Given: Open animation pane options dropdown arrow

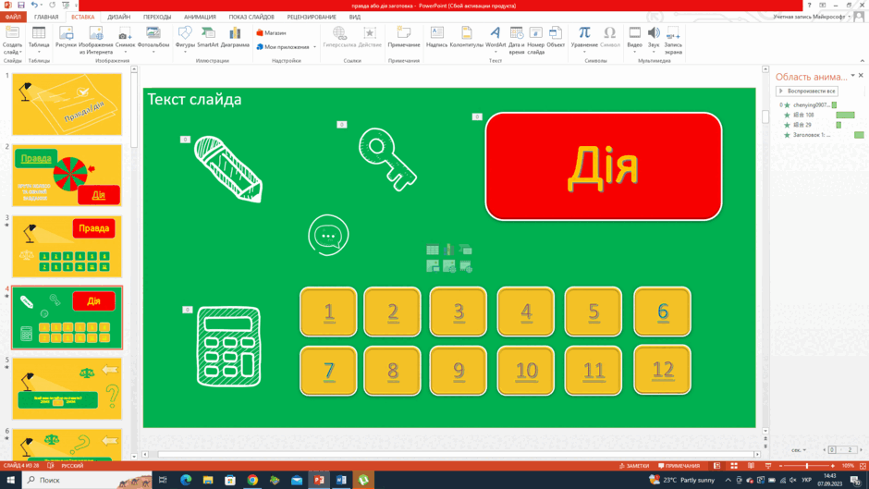Looking at the screenshot, I should (x=853, y=76).
